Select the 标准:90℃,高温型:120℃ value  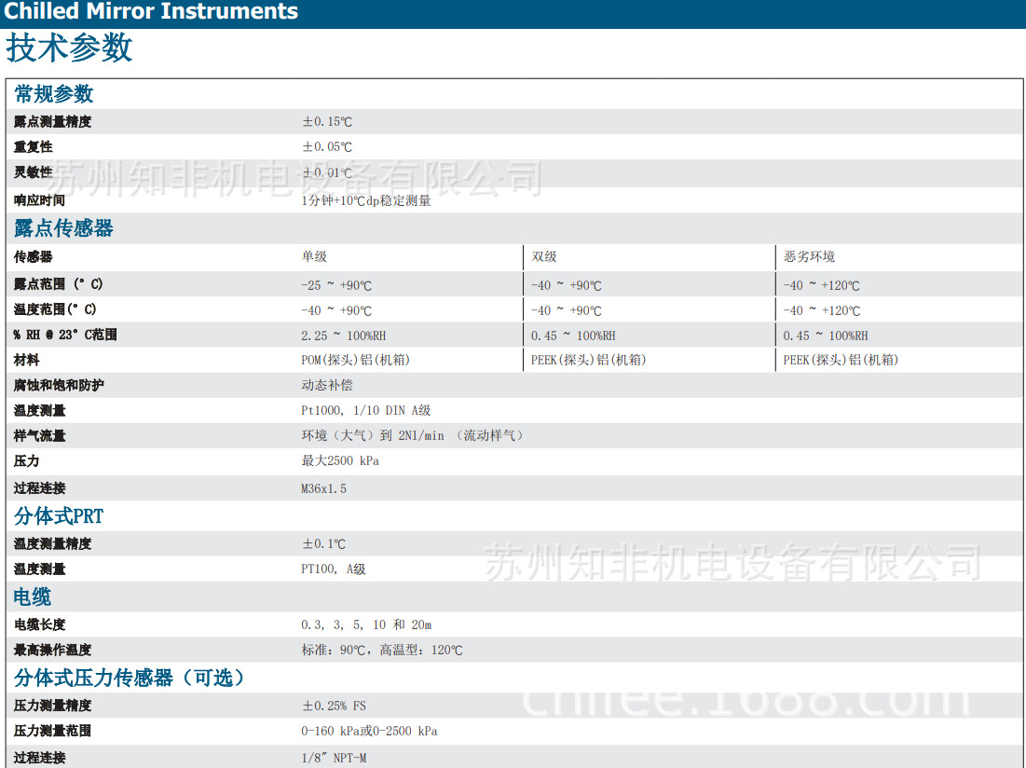[382, 651]
